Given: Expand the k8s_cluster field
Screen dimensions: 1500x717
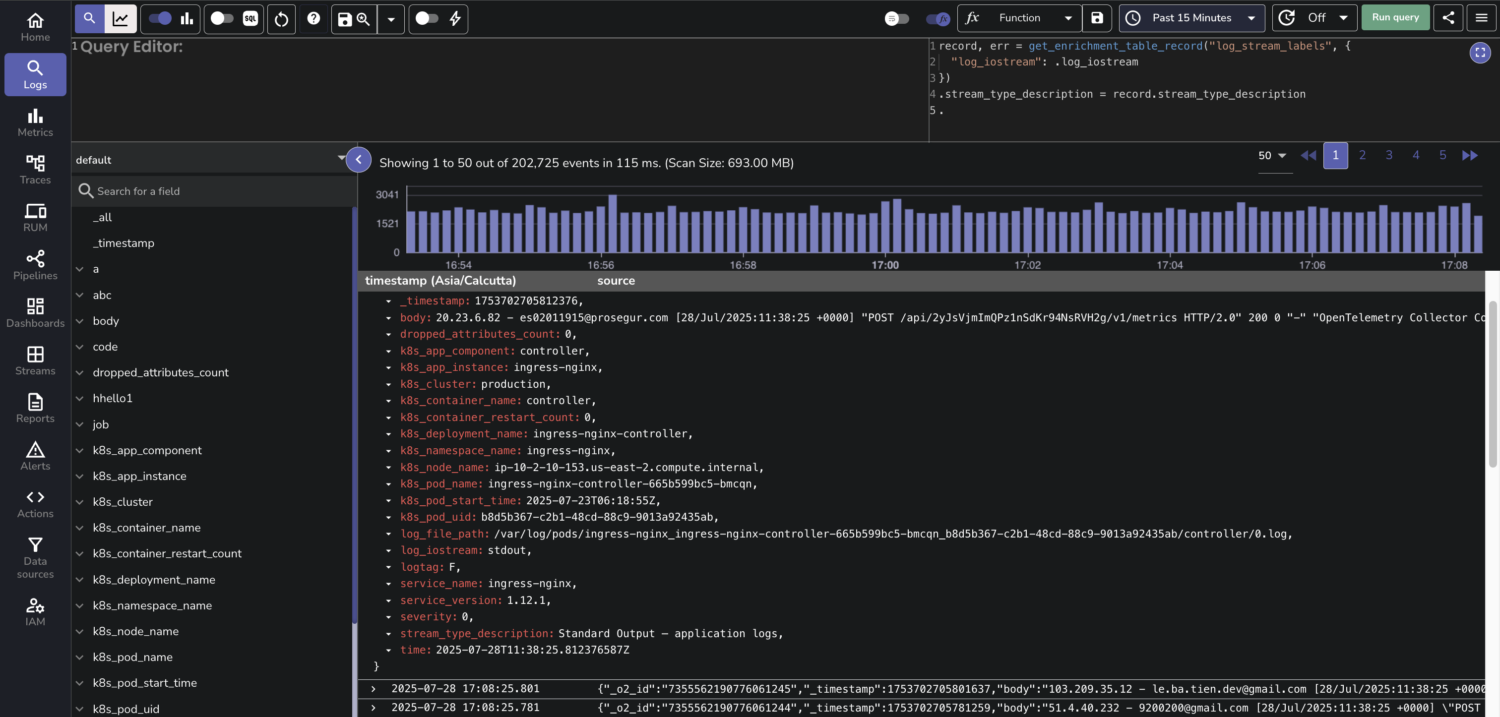Looking at the screenshot, I should point(80,502).
